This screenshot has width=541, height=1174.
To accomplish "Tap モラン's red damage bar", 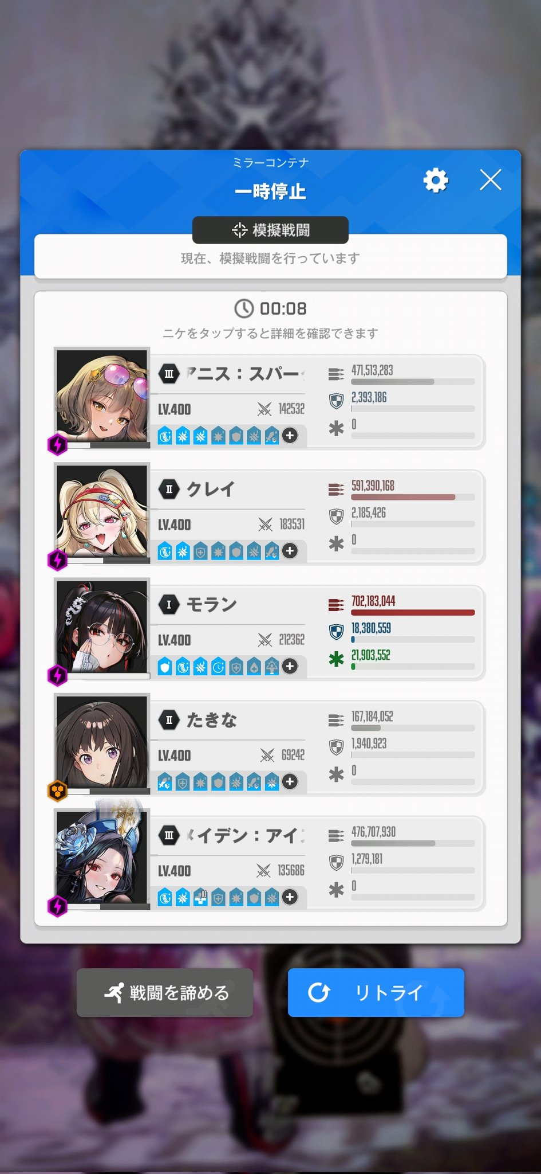I will pos(413,612).
